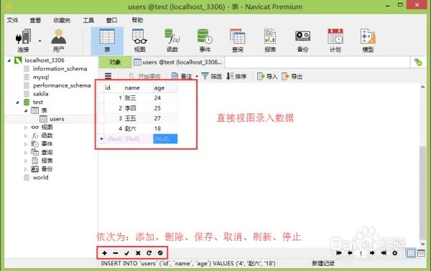Expand the 函数 functions node
This screenshot has width=431, height=271.
[x=26, y=135]
